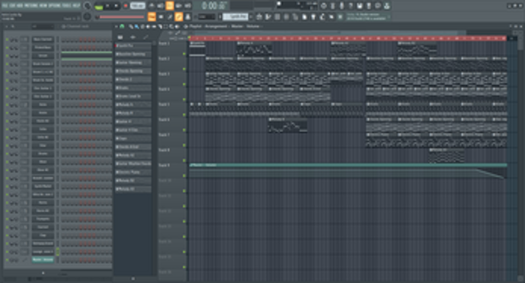Select the Draw pencil tool in playlist
This screenshot has height=283, width=525.
131,26
